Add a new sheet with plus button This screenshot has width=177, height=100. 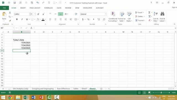101,89
